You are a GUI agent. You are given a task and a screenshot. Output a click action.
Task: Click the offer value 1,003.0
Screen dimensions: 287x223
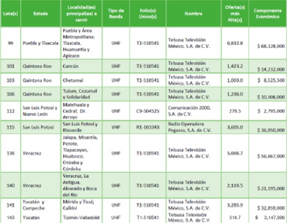[x=235, y=80]
